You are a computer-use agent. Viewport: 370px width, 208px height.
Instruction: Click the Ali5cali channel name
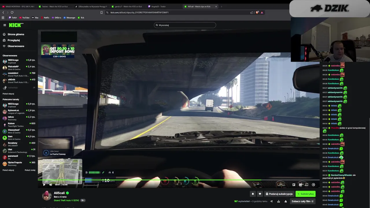(59, 193)
